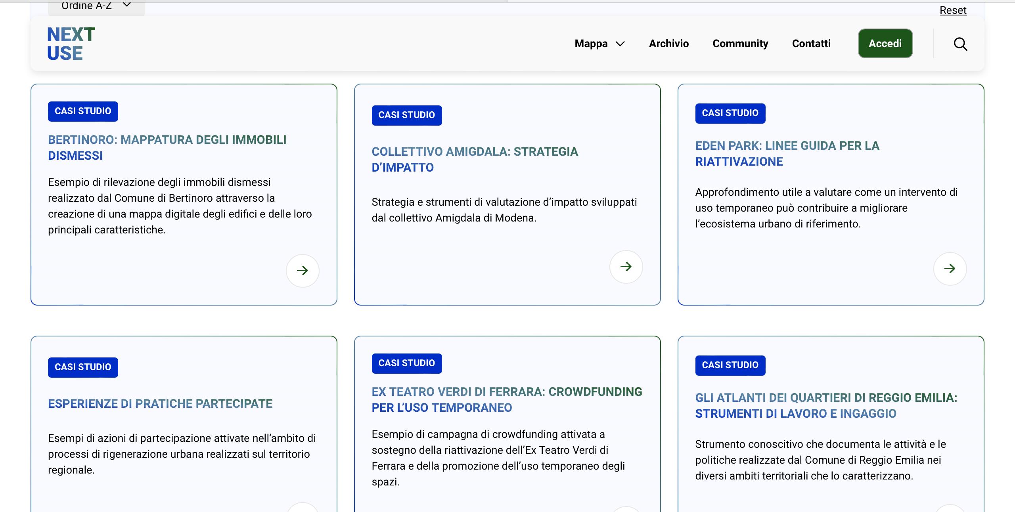The width and height of the screenshot is (1015, 512).
Task: Open Collettivo Amigdala card arrow icon
Action: [626, 267]
